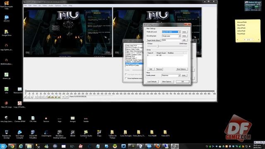265x149 pixels.
Task: Open Papelera de reciclaje icon
Action: (x=7, y=134)
